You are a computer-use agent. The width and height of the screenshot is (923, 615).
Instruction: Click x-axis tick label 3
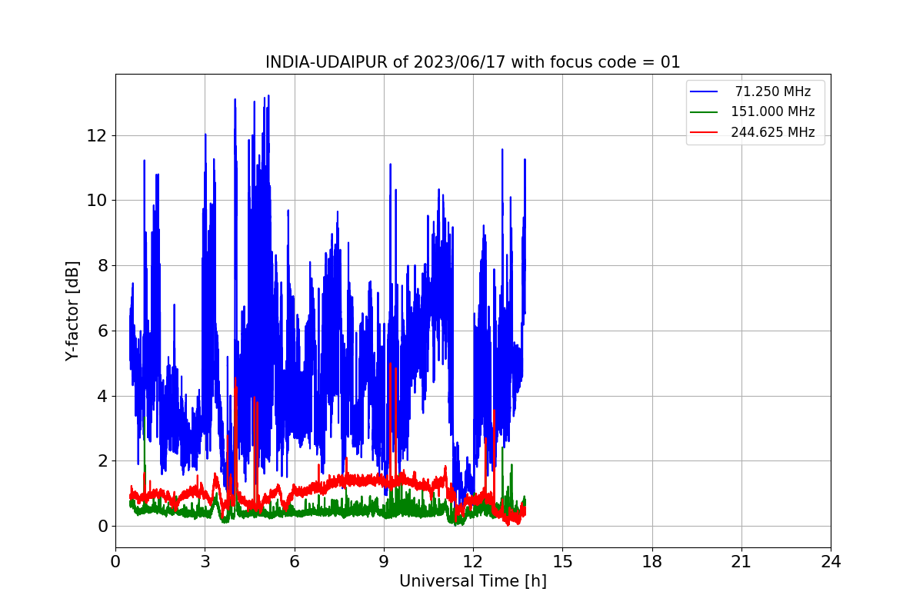(205, 562)
